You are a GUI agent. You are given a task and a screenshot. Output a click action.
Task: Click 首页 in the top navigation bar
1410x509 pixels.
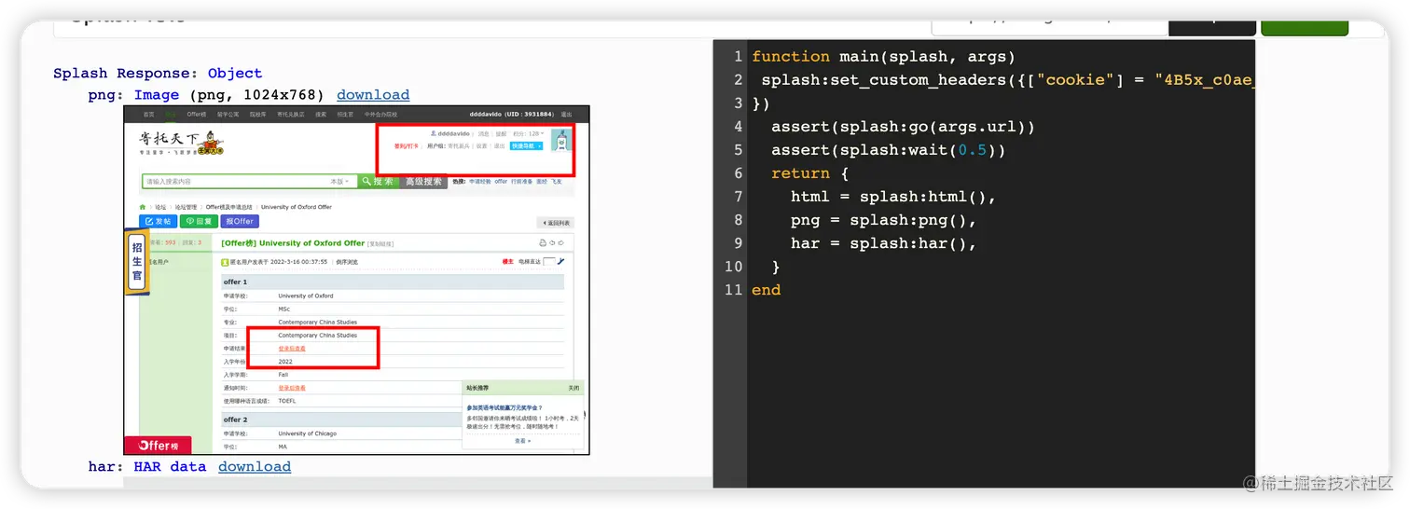pos(149,115)
